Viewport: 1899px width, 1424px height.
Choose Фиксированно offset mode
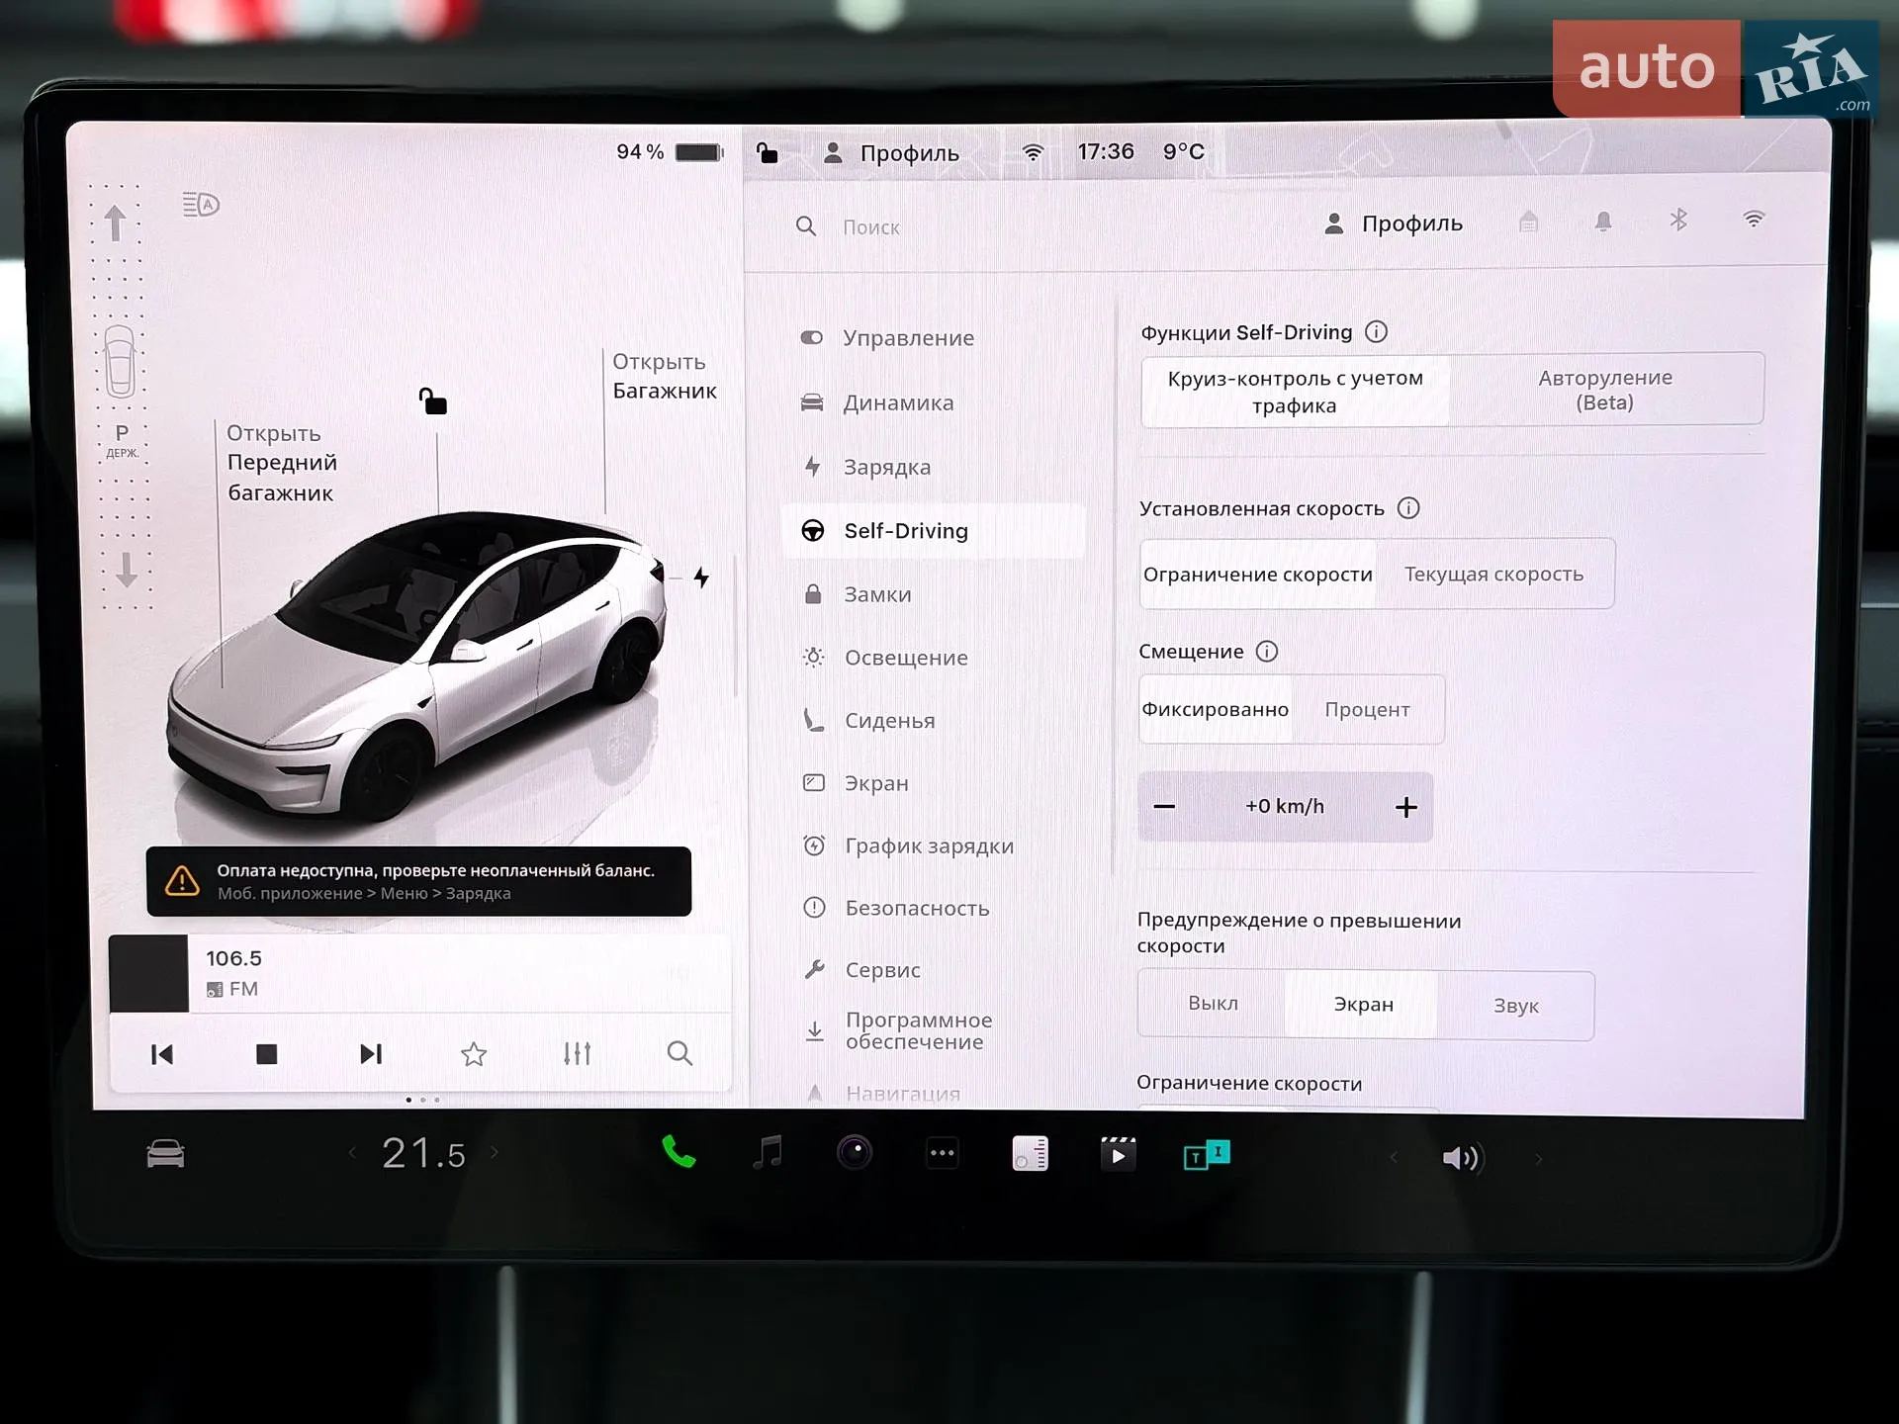coord(1216,710)
